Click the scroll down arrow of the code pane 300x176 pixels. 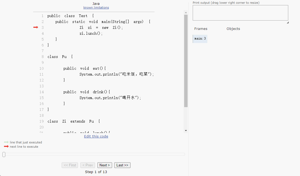point(186,130)
